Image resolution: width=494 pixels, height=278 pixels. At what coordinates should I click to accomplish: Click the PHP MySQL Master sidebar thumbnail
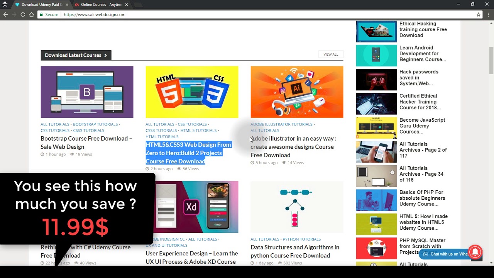tap(376, 248)
